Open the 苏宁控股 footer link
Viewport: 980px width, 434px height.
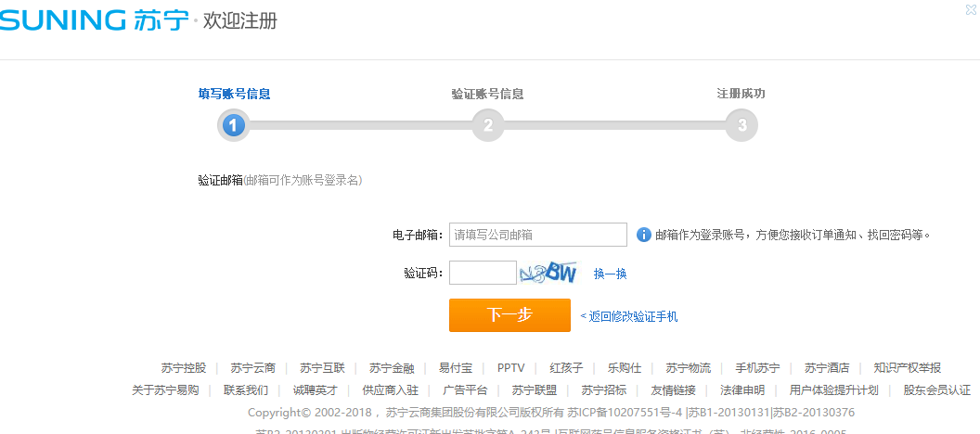(x=184, y=368)
